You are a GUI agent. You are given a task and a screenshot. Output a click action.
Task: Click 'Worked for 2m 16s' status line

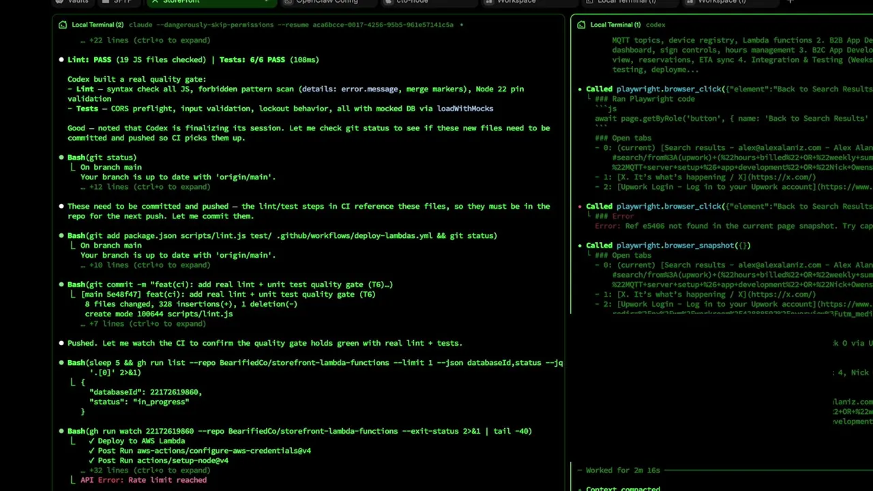(624, 471)
